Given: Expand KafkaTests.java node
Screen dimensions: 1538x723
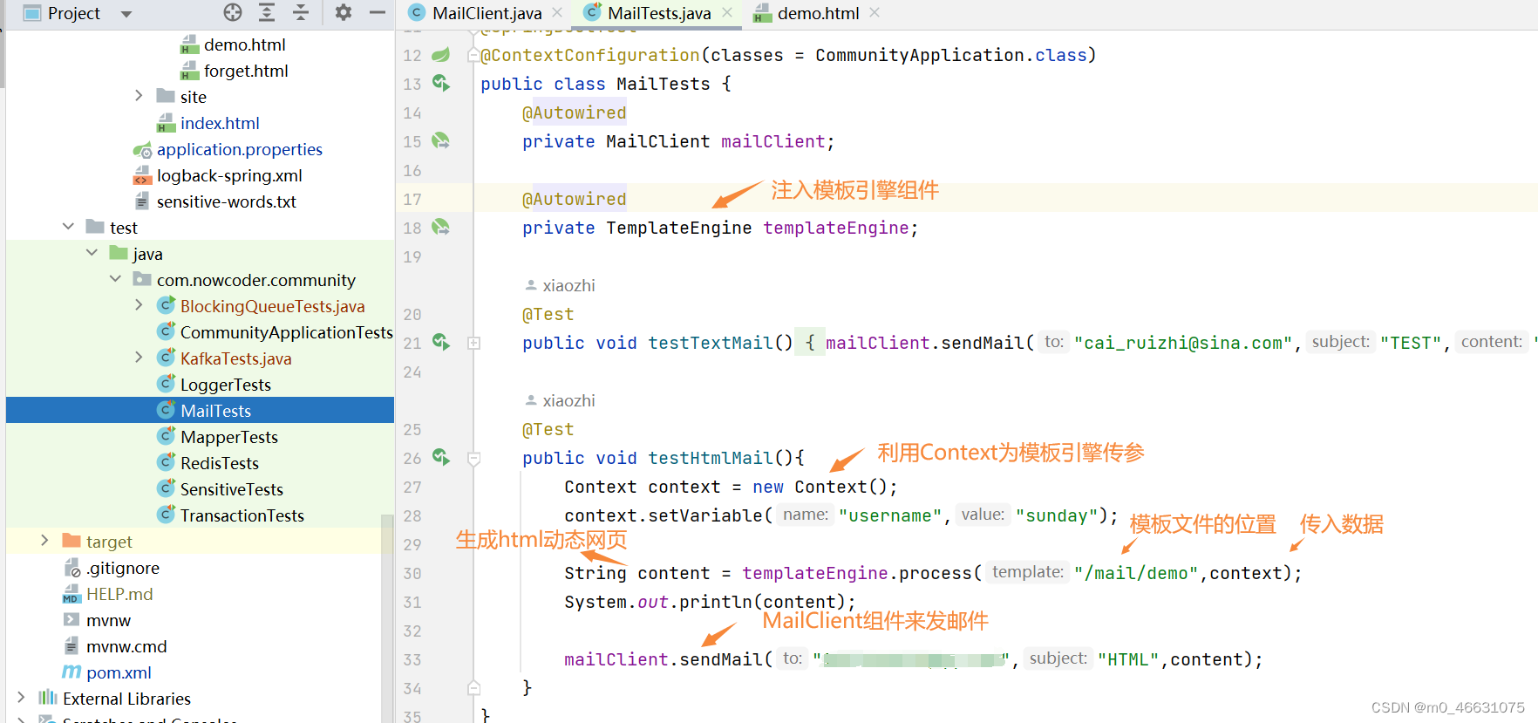Looking at the screenshot, I should coord(139,358).
